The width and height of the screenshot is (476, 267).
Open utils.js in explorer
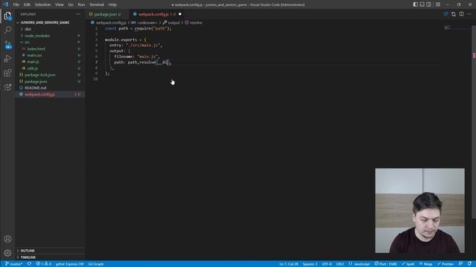[x=32, y=68]
